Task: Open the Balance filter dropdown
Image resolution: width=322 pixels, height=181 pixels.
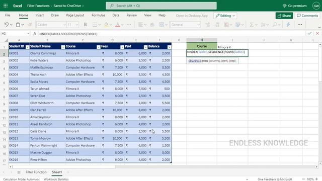Action: tap(169, 47)
